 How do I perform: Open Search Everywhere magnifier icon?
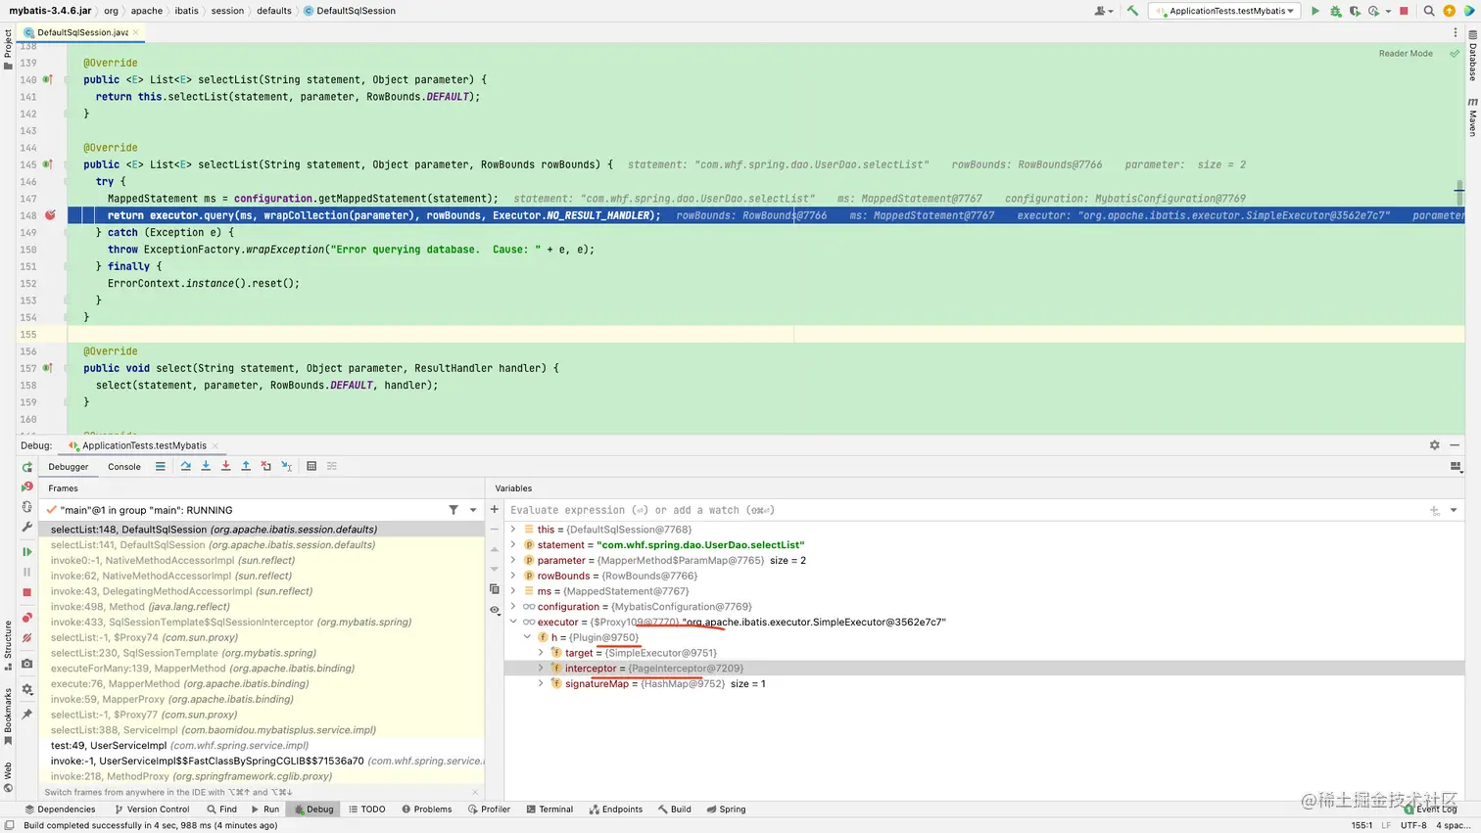pos(1429,11)
